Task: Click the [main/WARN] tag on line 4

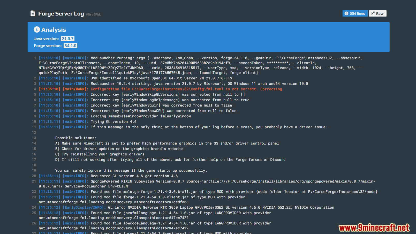Action: [x=75, y=89]
